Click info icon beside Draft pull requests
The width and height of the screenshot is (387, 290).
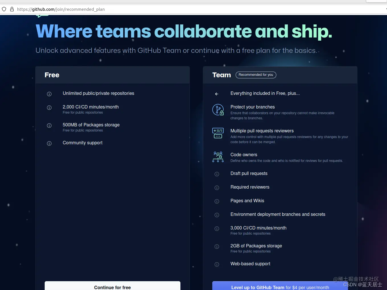point(217,174)
